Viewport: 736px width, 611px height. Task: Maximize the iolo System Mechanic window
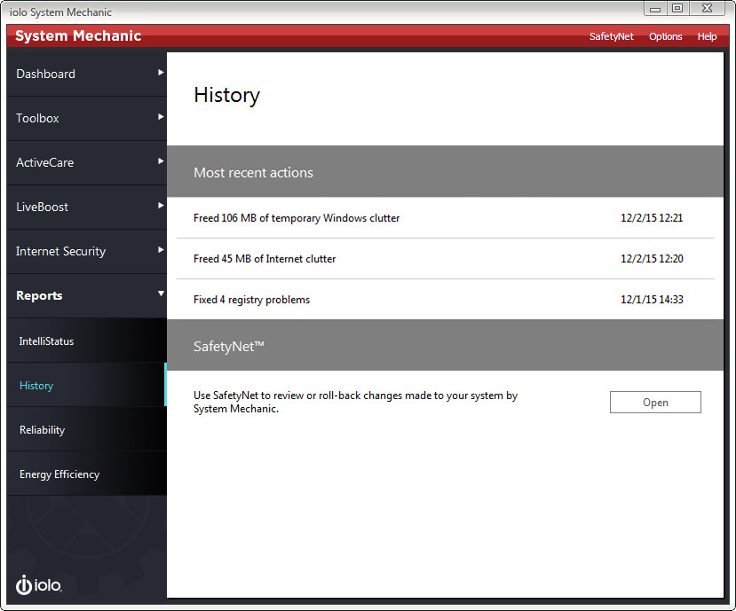[677, 9]
